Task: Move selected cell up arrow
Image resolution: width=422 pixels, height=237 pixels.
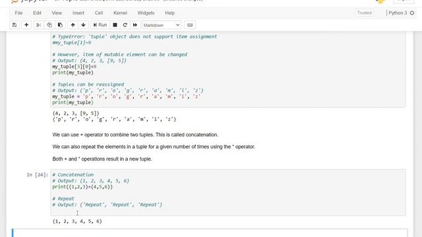Action: tap(73, 25)
